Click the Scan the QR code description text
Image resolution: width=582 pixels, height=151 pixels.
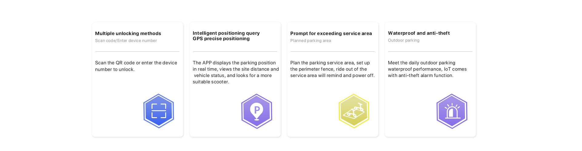click(136, 66)
